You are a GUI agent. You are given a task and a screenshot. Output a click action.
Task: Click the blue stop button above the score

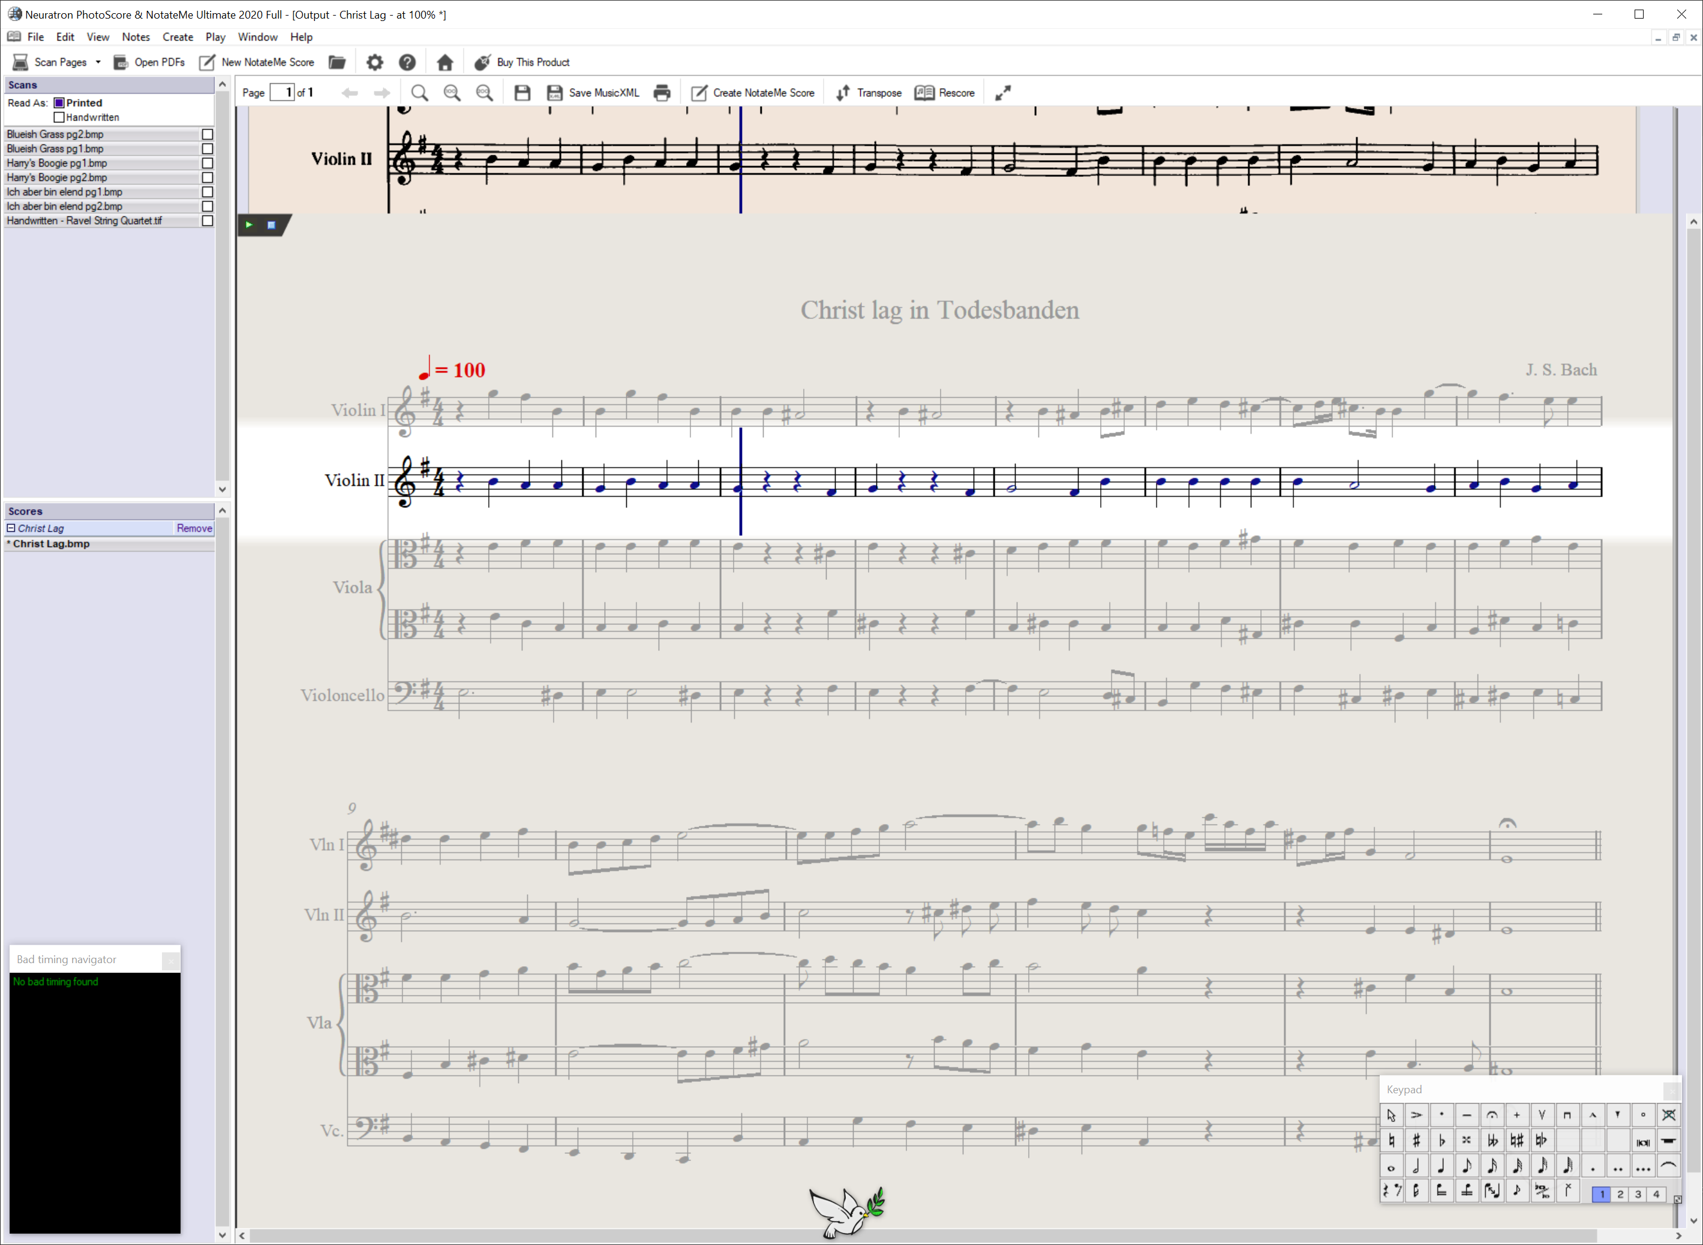[x=271, y=224]
